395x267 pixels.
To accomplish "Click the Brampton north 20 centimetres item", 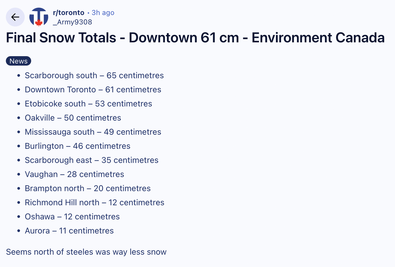I will pos(88,189).
